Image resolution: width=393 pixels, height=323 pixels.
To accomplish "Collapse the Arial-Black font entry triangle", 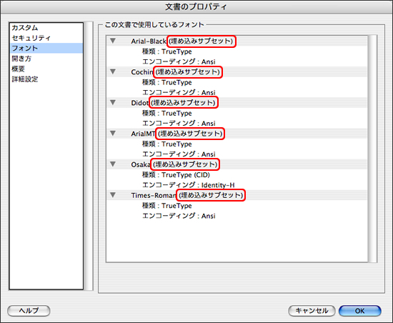I will tap(113, 41).
